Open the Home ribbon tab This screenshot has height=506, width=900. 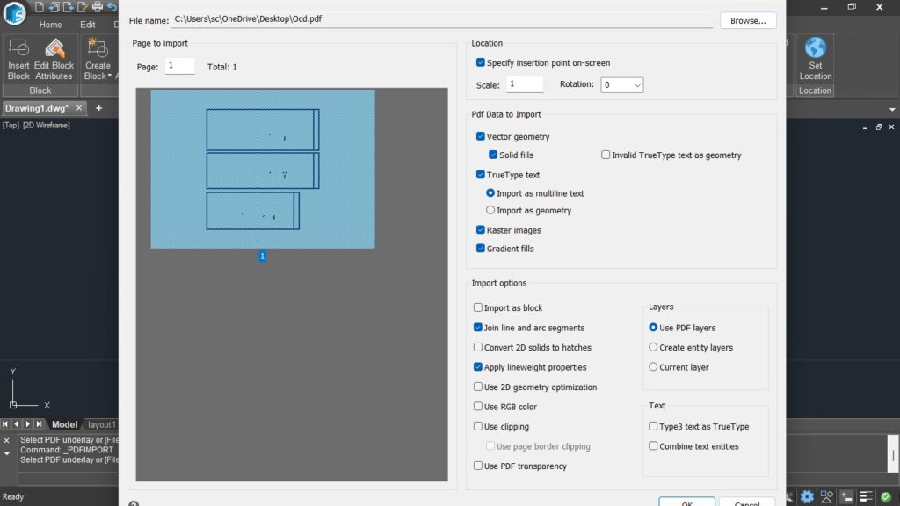pos(50,25)
